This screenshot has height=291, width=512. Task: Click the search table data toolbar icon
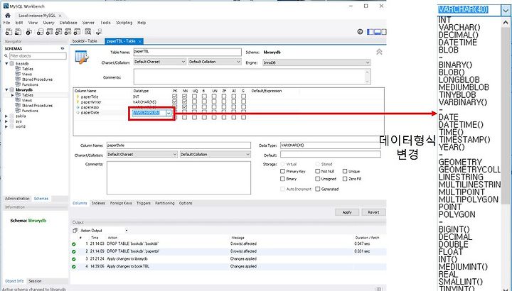88,32
